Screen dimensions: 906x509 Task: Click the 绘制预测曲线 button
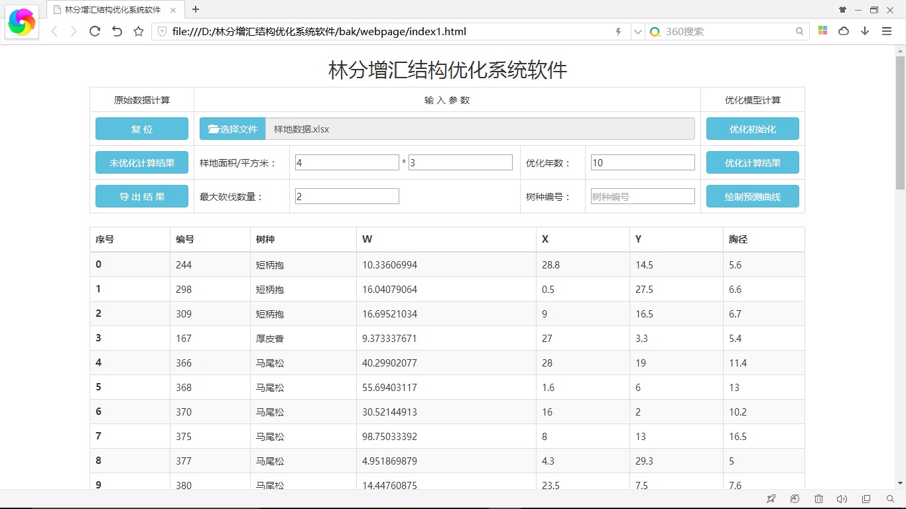tap(752, 197)
